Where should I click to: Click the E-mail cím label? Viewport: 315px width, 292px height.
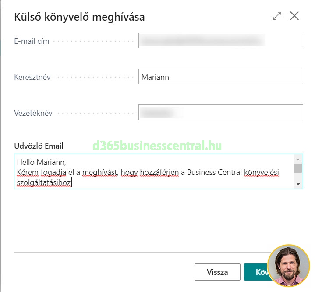32,41
